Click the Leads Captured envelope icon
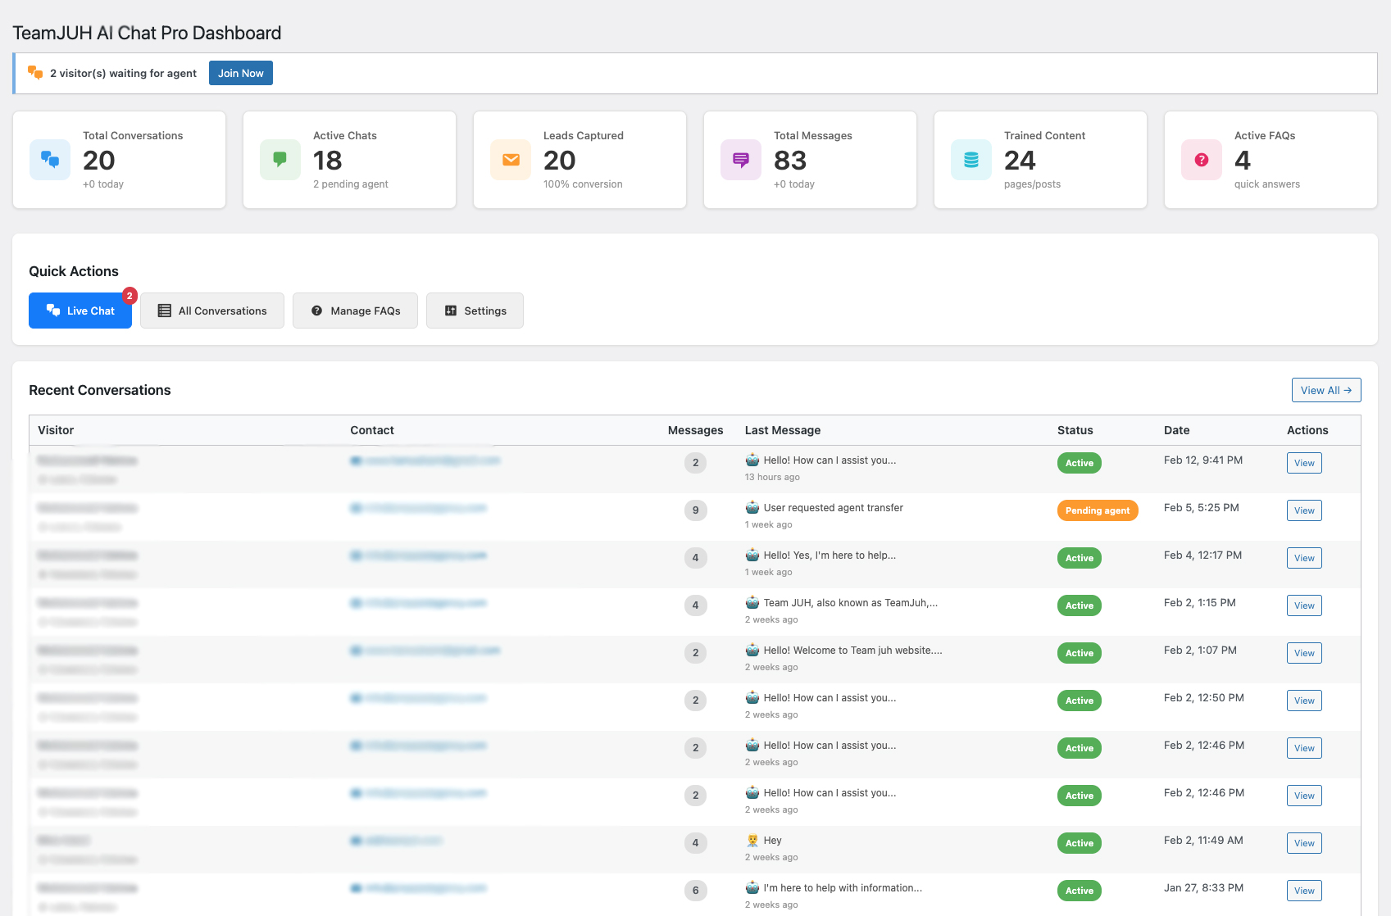 (x=510, y=160)
